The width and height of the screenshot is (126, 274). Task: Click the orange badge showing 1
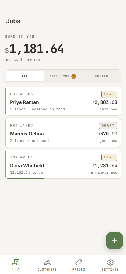pos(74,76)
